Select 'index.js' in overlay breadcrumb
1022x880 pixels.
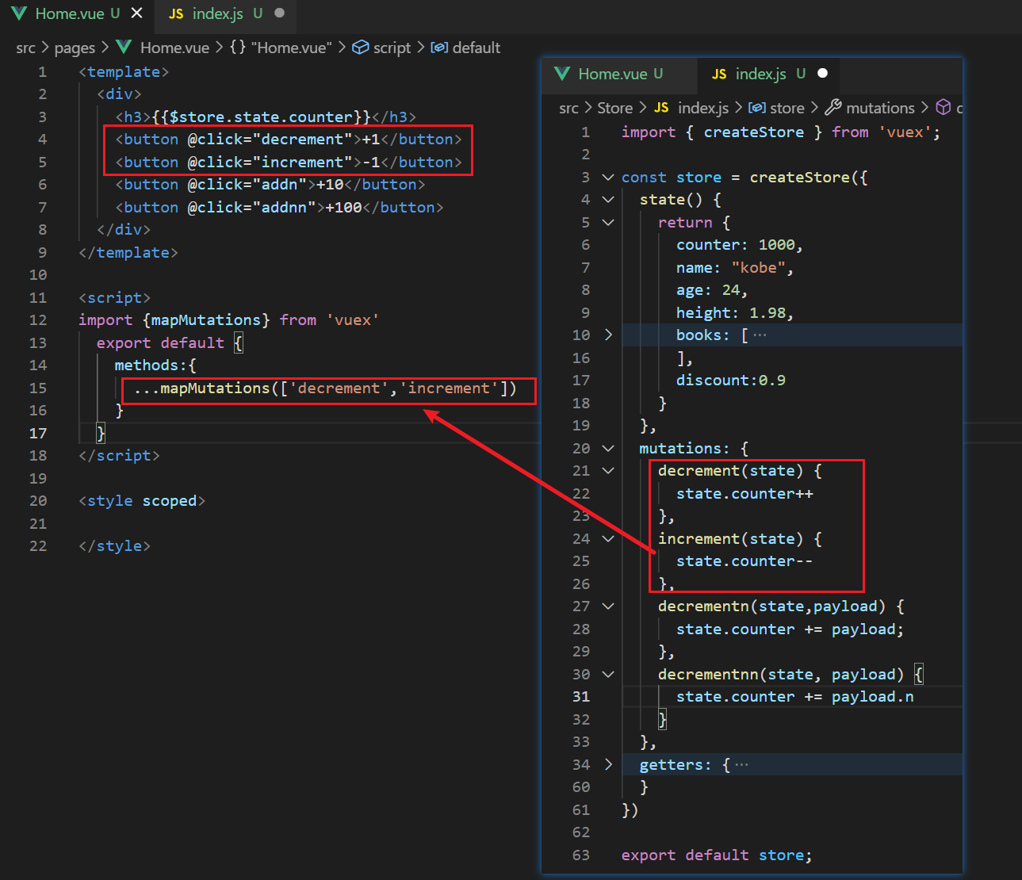tap(703, 108)
